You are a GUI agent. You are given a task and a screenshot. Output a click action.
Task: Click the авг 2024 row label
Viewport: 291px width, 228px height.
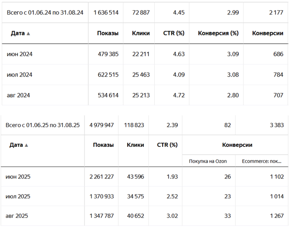19,95
